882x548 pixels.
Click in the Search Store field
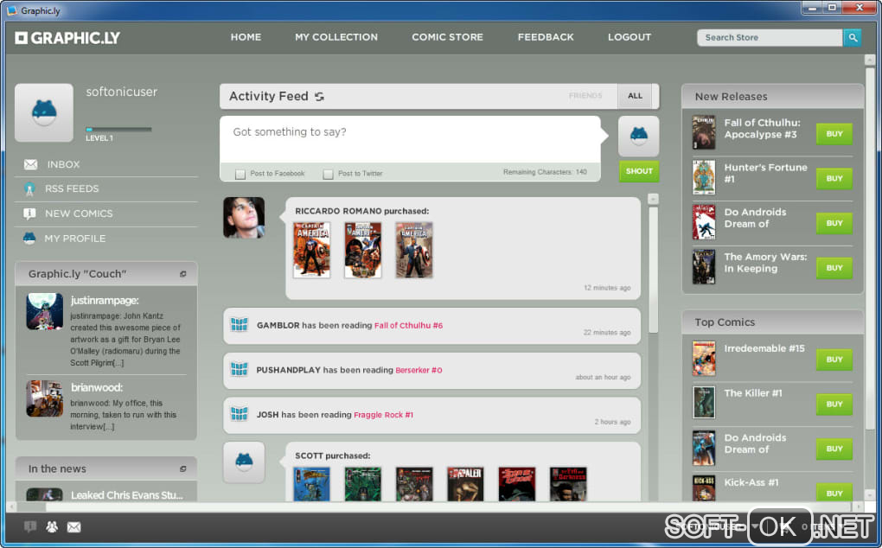tap(770, 38)
